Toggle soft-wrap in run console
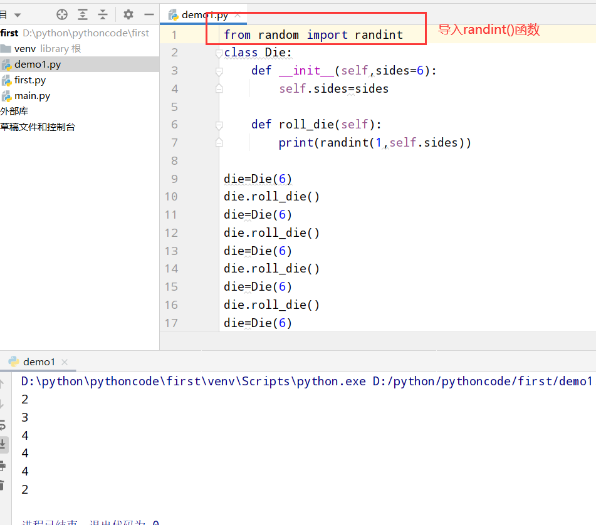 (x=3, y=425)
